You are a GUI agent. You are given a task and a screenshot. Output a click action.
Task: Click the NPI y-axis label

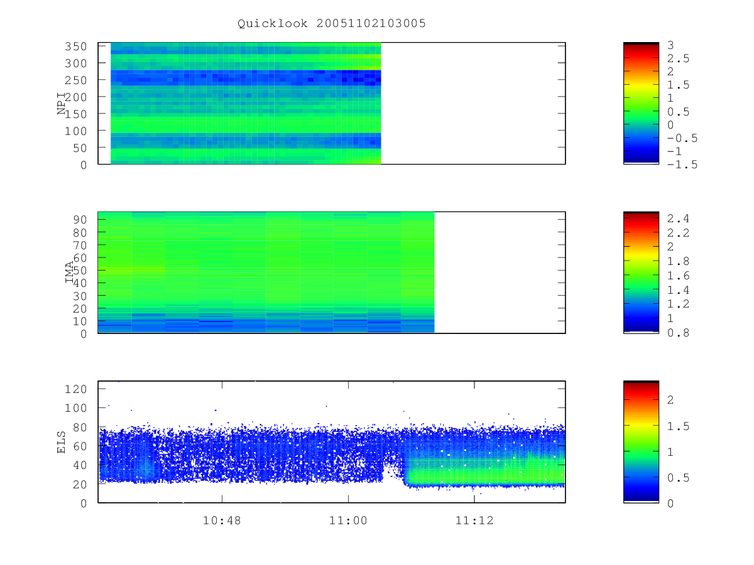pos(62,104)
